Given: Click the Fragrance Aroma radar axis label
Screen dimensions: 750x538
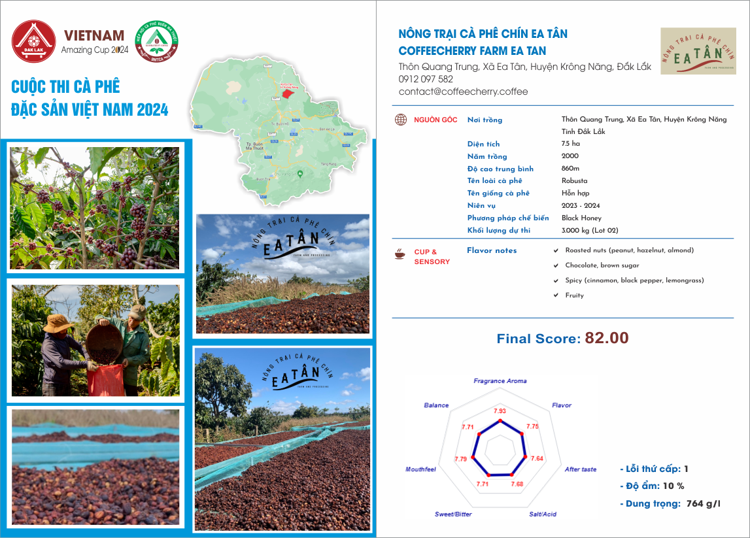Looking at the screenshot, I should coord(500,381).
